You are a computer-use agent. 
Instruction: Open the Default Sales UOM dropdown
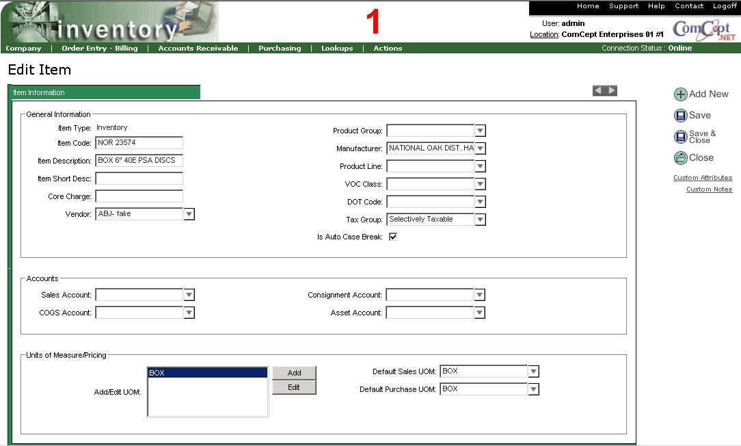[x=534, y=371]
